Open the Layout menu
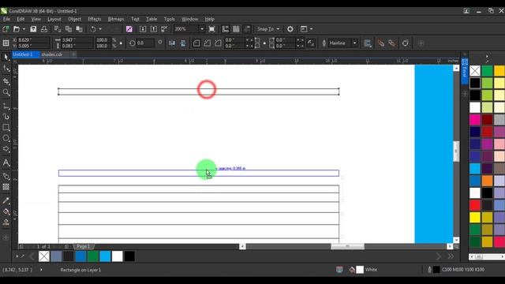Screen dimensions: 505x284 click(54, 19)
